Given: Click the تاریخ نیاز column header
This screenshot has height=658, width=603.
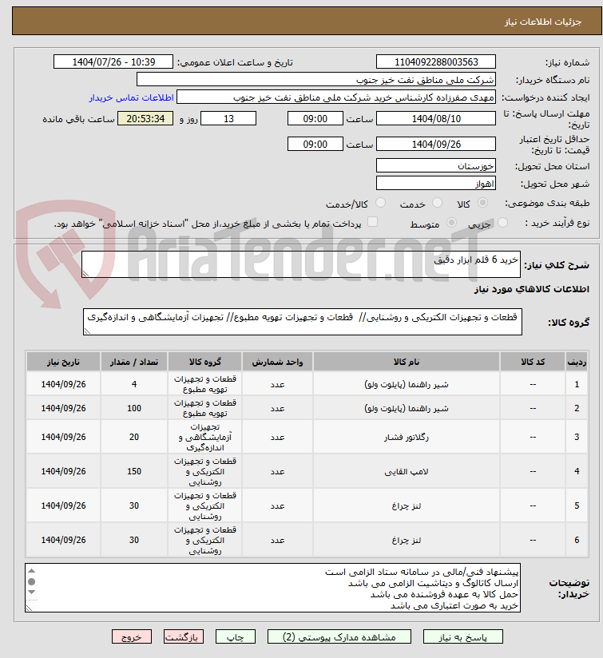Looking at the screenshot, I should (x=63, y=362).
